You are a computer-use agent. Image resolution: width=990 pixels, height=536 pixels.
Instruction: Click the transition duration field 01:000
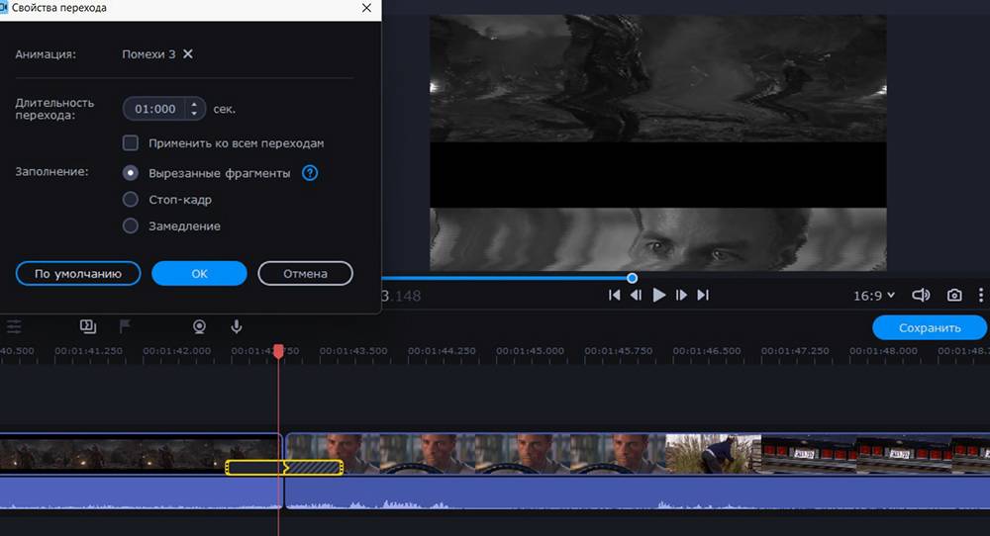(155, 109)
